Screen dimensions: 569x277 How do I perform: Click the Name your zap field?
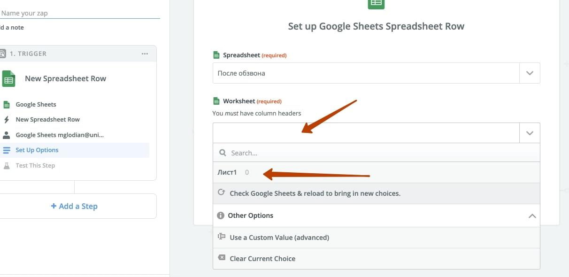(x=80, y=13)
